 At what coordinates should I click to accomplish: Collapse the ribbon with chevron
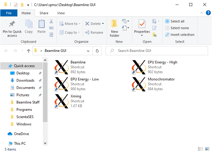[x=202, y=13]
